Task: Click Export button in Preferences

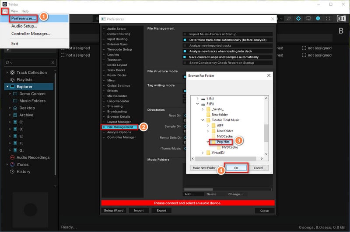Action: [x=161, y=211]
